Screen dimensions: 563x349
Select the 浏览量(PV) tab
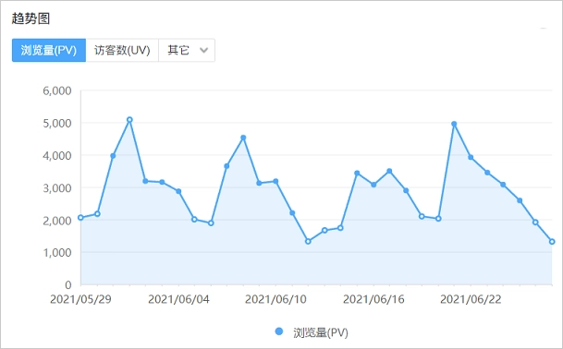(49, 50)
